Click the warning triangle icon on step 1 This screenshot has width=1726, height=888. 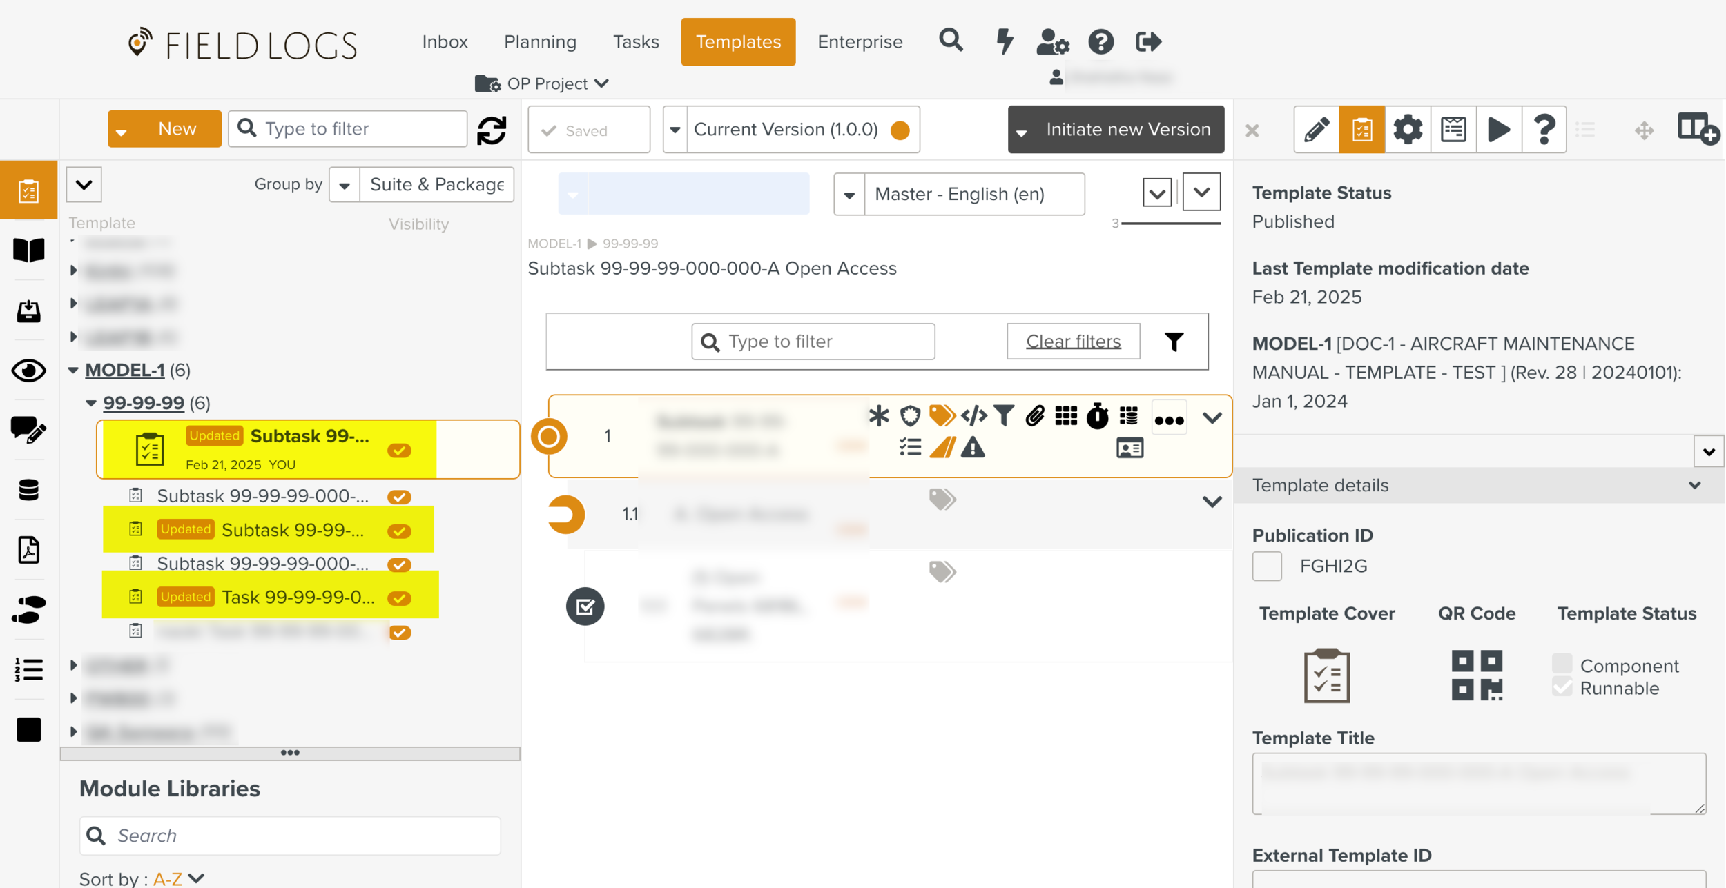click(x=973, y=448)
